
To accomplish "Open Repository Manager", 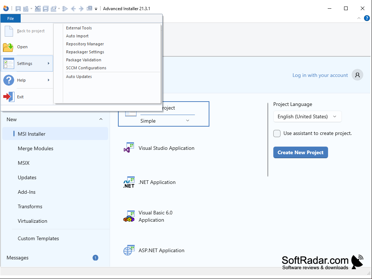I will [x=85, y=44].
